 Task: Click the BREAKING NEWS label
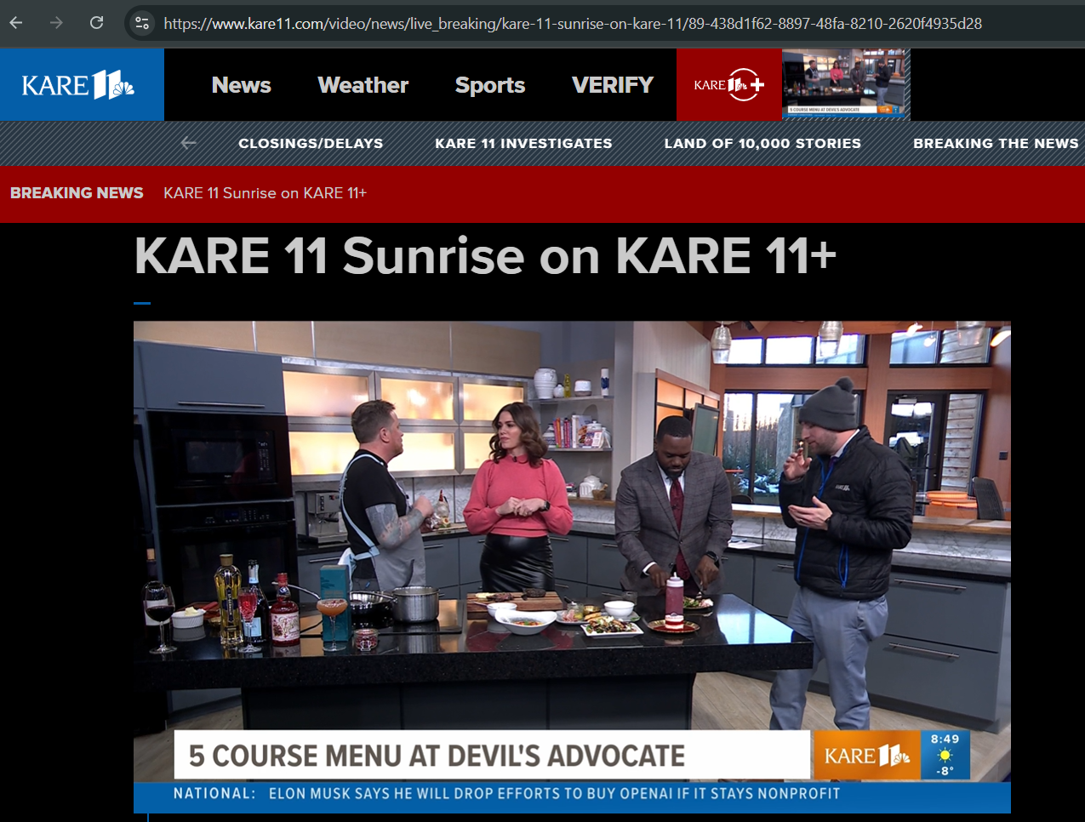click(x=77, y=193)
